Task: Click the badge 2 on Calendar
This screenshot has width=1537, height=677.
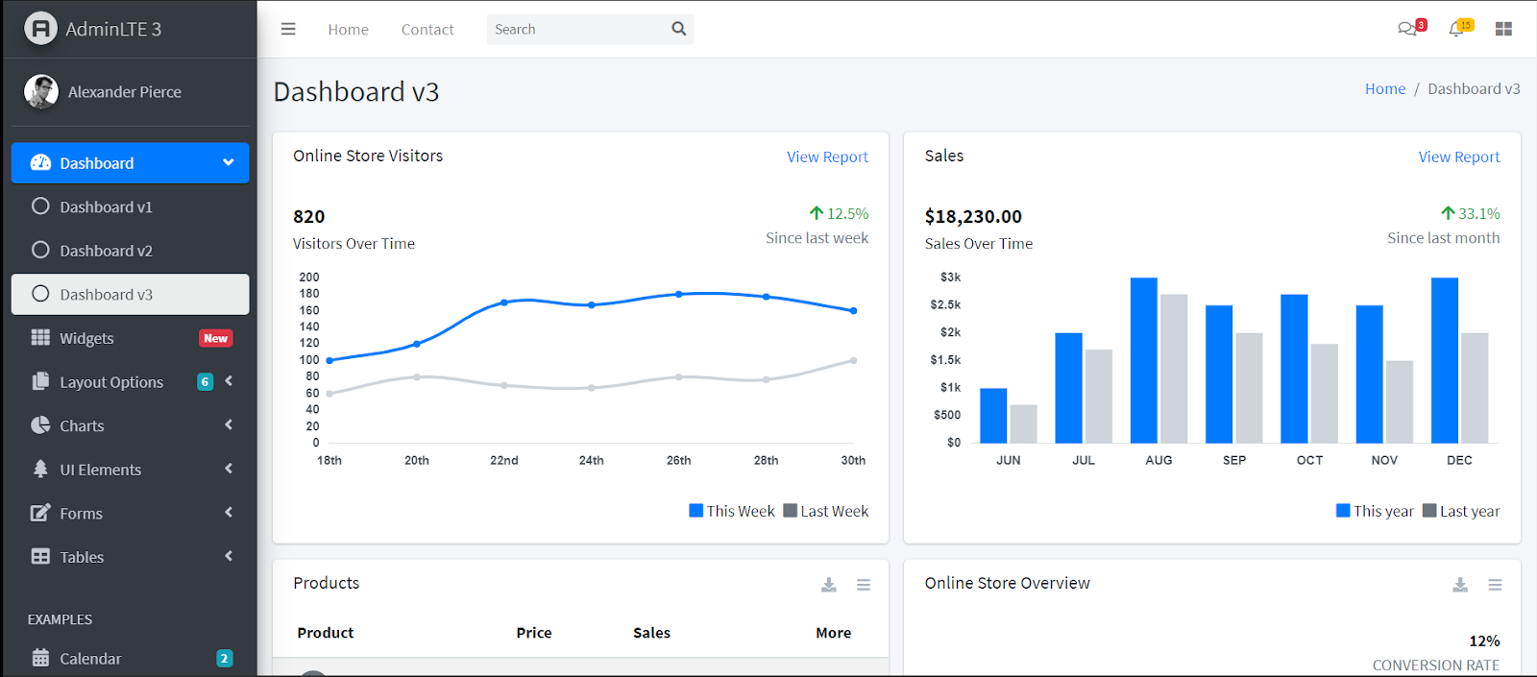Action: point(224,658)
